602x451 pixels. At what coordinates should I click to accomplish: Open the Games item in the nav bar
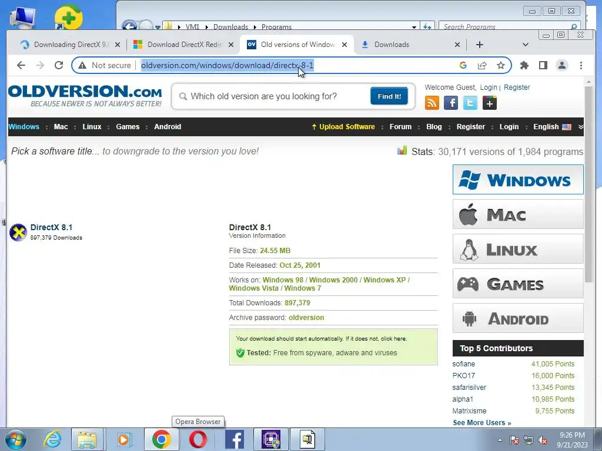[x=128, y=127]
